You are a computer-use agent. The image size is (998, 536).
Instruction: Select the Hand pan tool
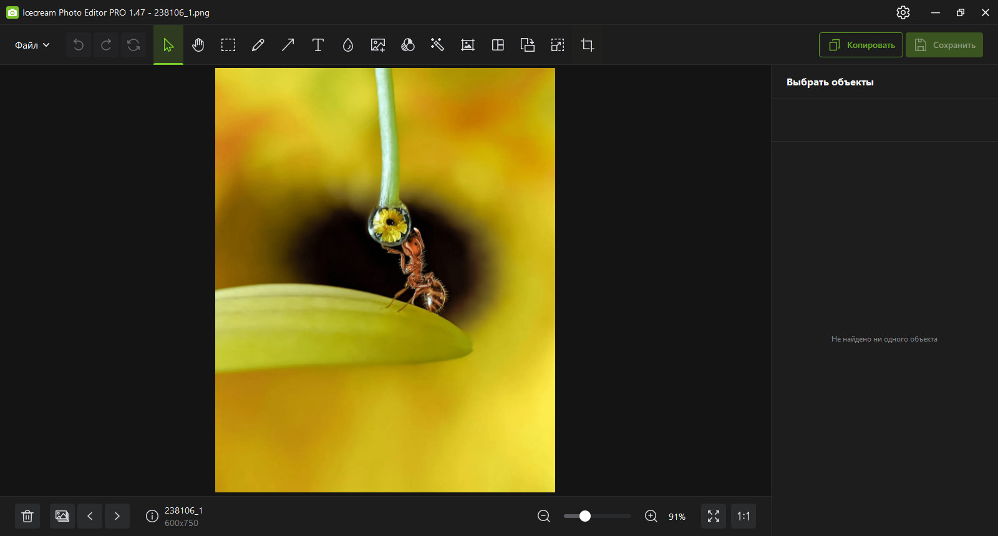click(x=198, y=45)
